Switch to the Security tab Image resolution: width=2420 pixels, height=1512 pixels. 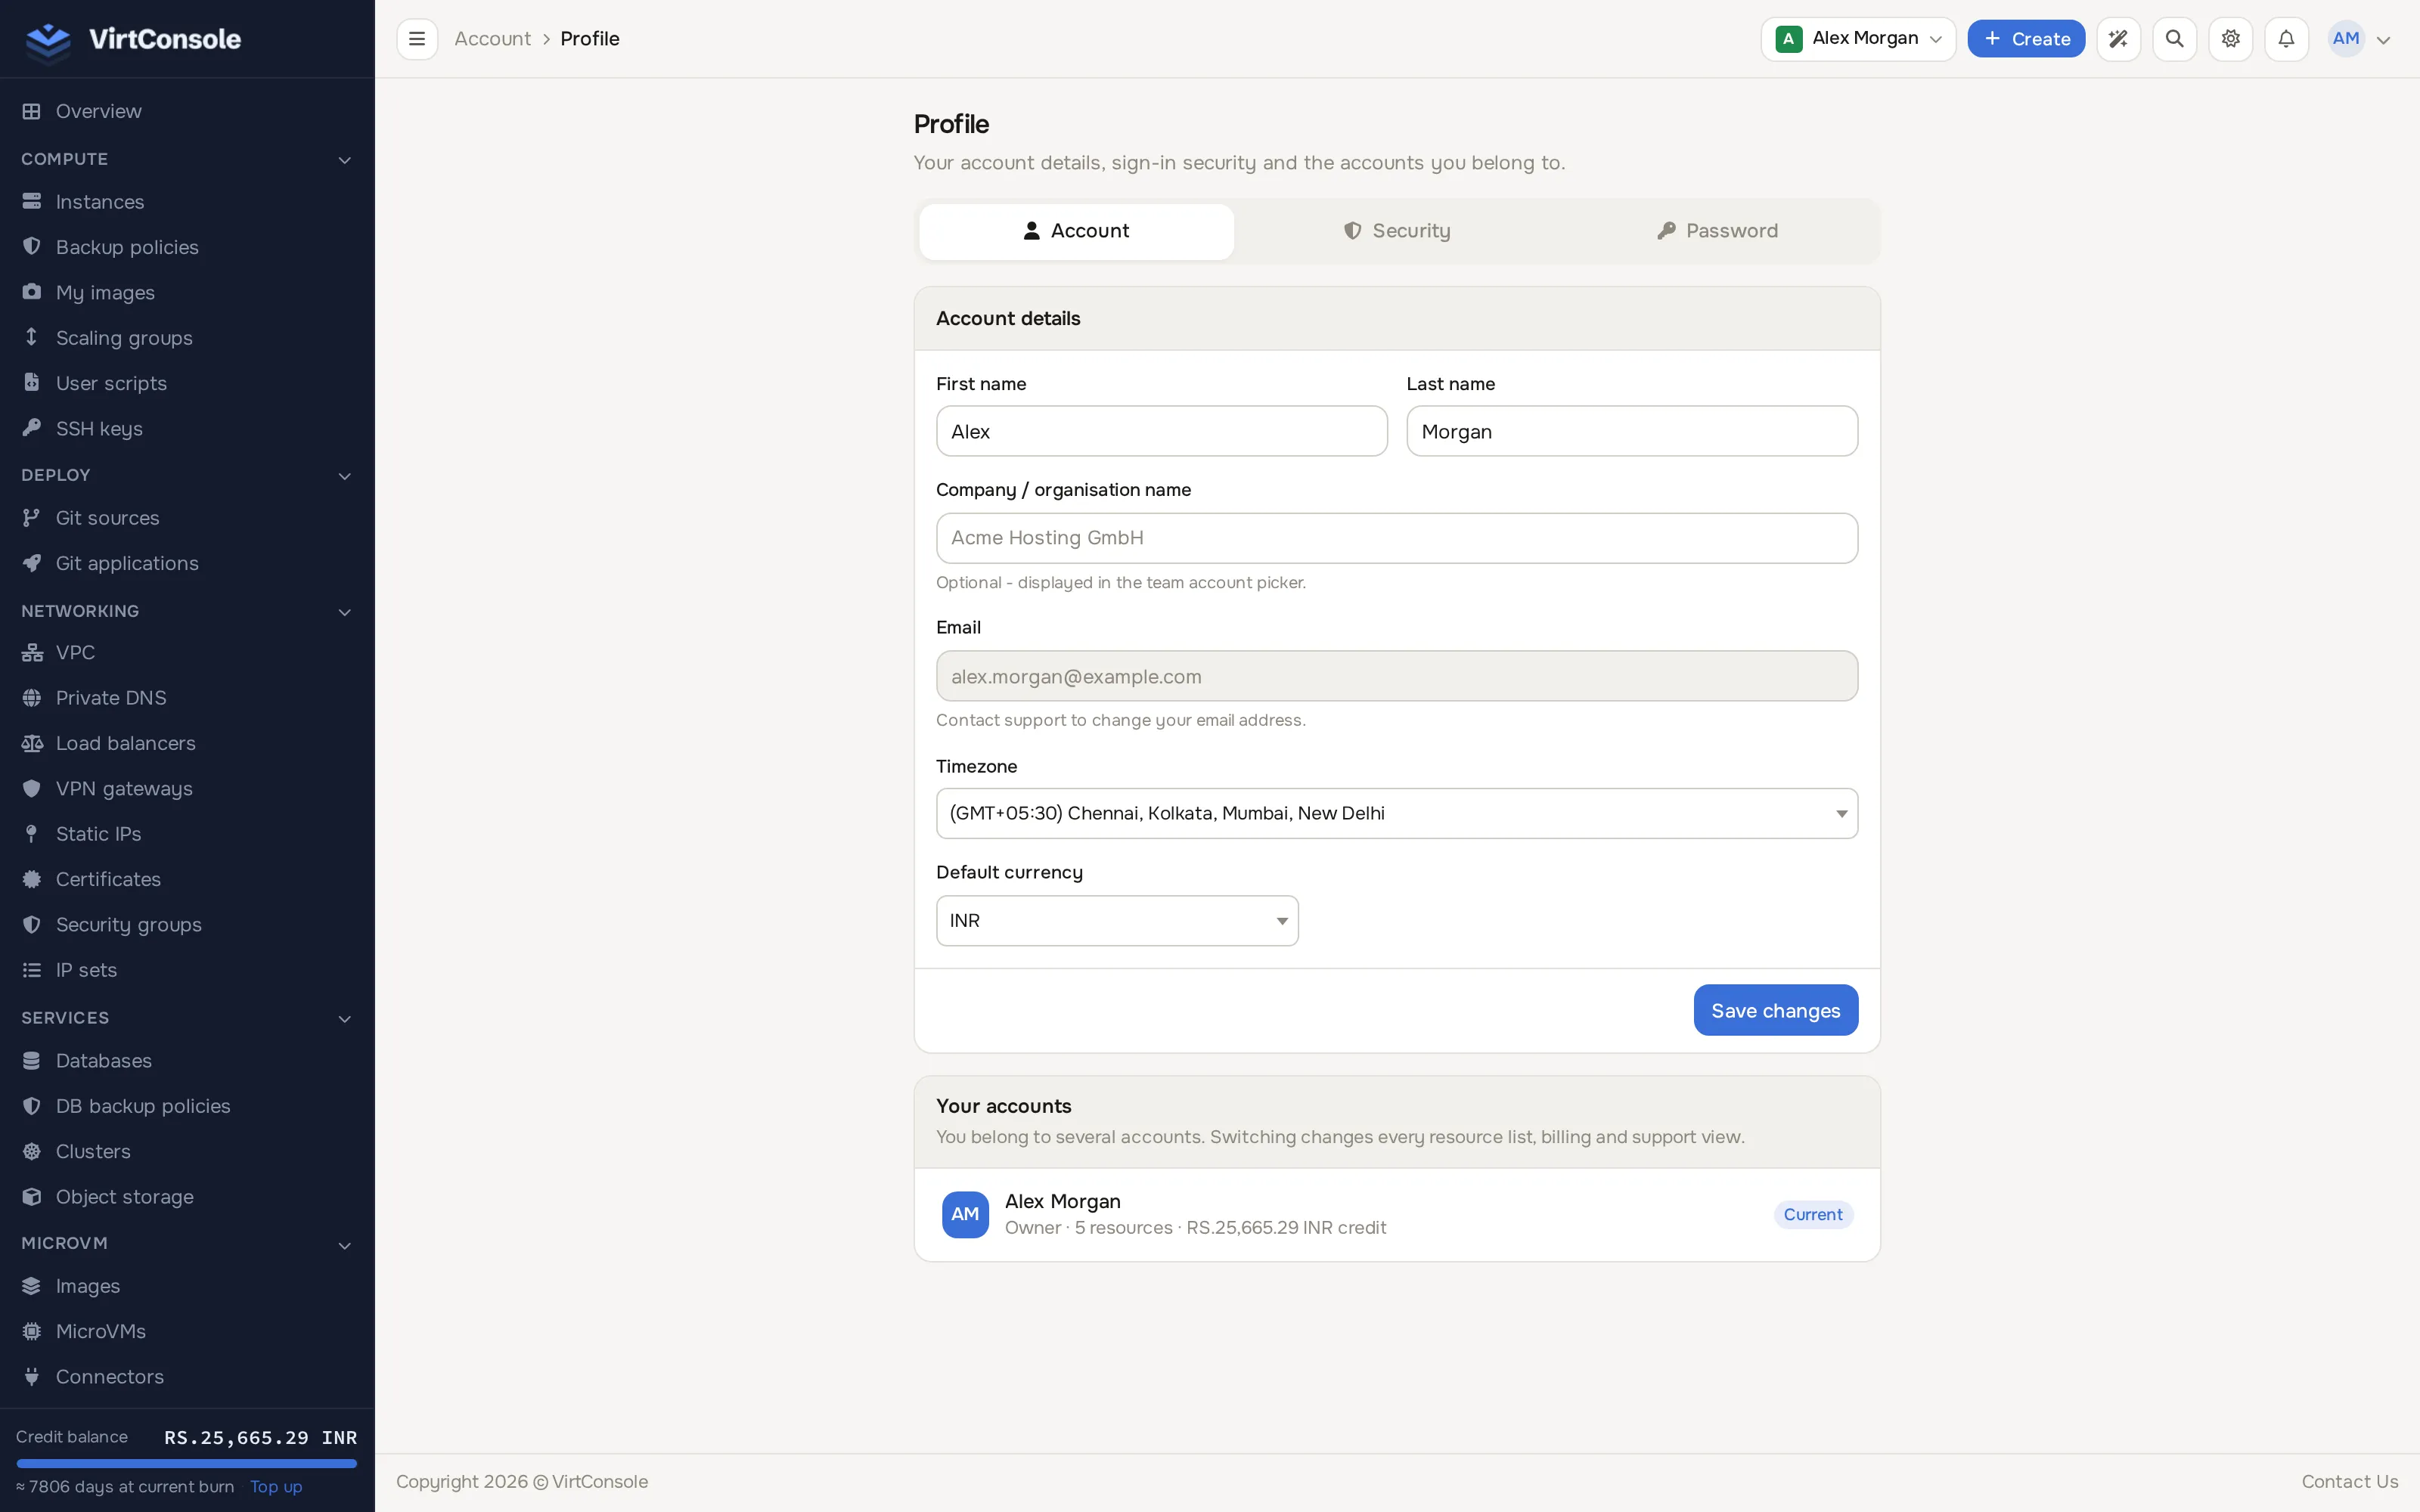(x=1396, y=231)
